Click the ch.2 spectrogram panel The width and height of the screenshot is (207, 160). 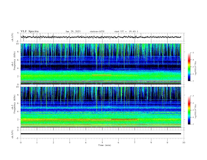tap(101, 107)
